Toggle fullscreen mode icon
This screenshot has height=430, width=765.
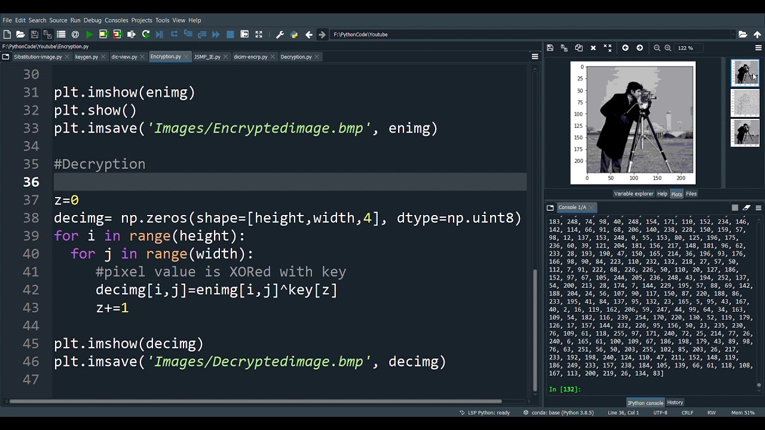point(259,35)
